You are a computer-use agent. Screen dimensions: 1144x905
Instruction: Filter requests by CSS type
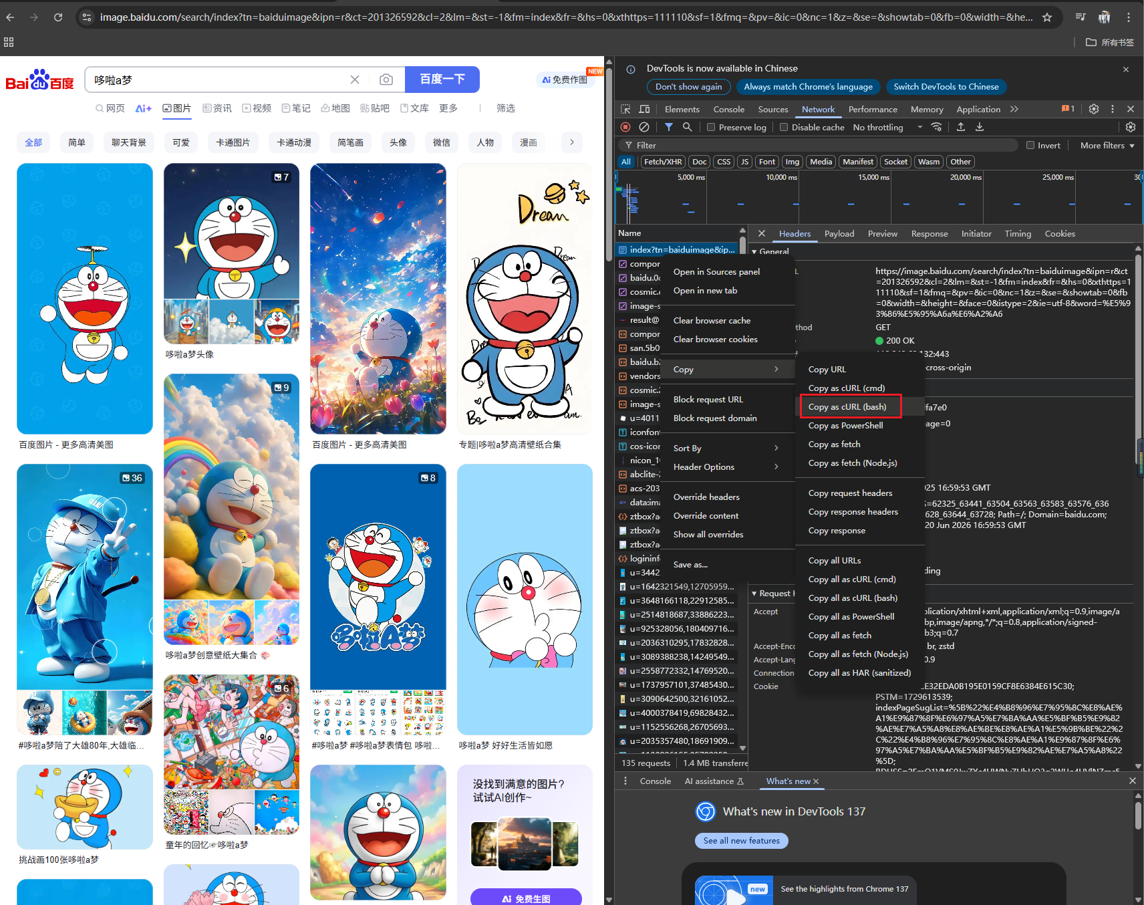[x=724, y=162]
